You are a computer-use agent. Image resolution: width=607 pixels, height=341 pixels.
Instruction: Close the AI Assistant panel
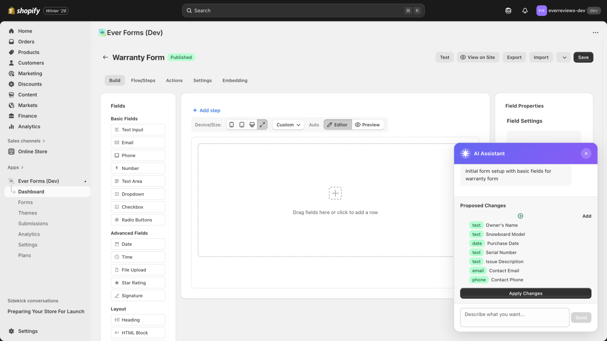[x=586, y=153]
